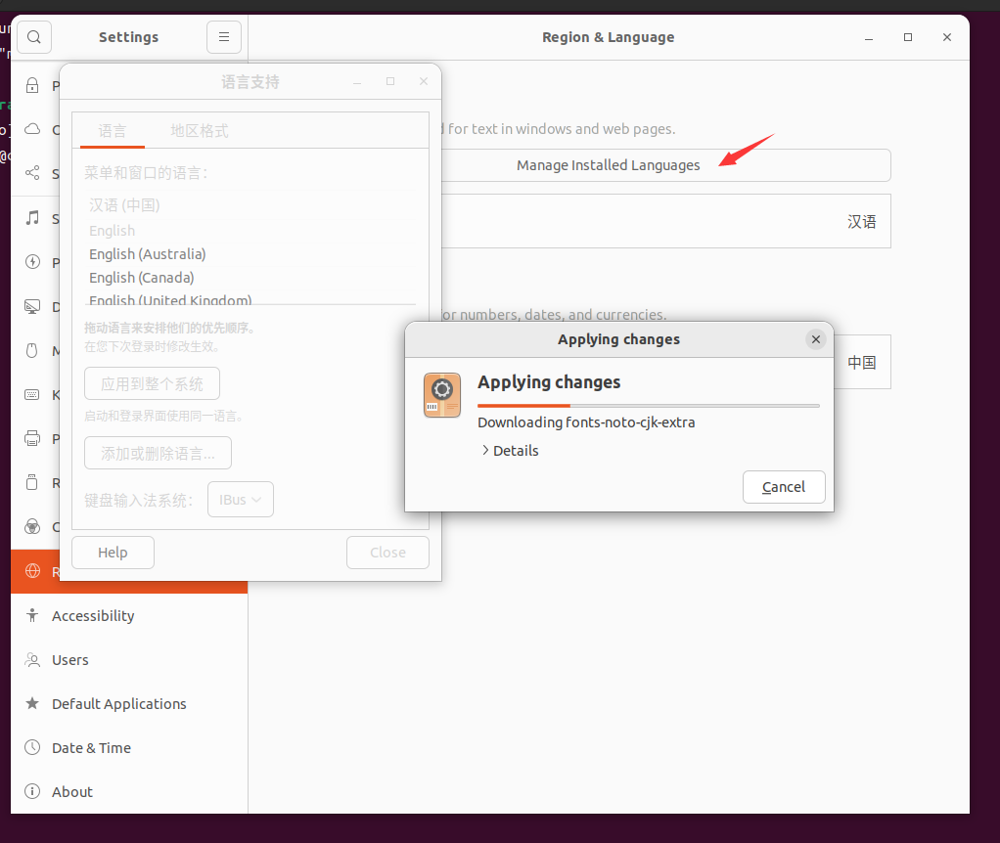The height and width of the screenshot is (843, 1000).
Task: Open Default Applications via star icon
Action: (x=32, y=704)
